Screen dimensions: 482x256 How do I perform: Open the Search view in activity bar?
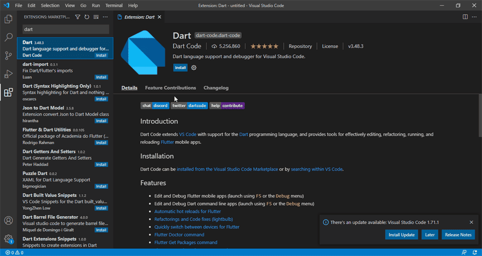click(8, 37)
